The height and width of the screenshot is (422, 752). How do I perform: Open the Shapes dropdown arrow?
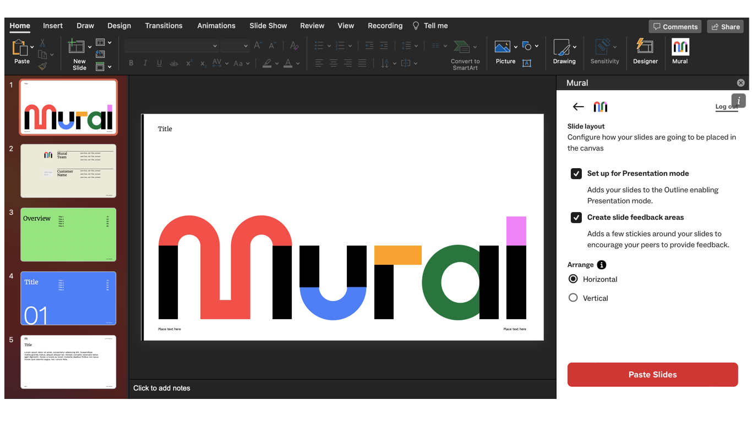pos(537,46)
